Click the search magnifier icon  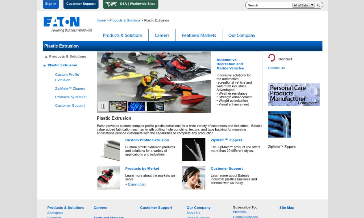coord(318,5)
